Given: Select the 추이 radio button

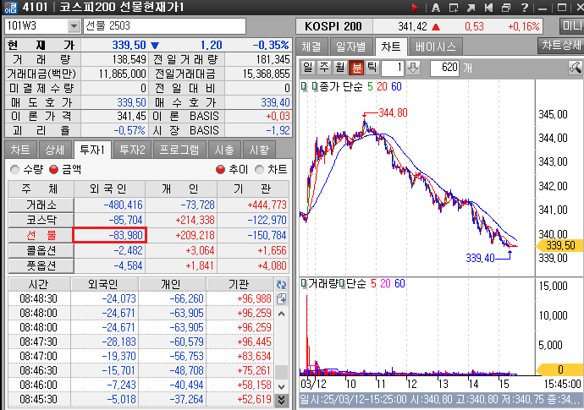Looking at the screenshot, I should 221,170.
